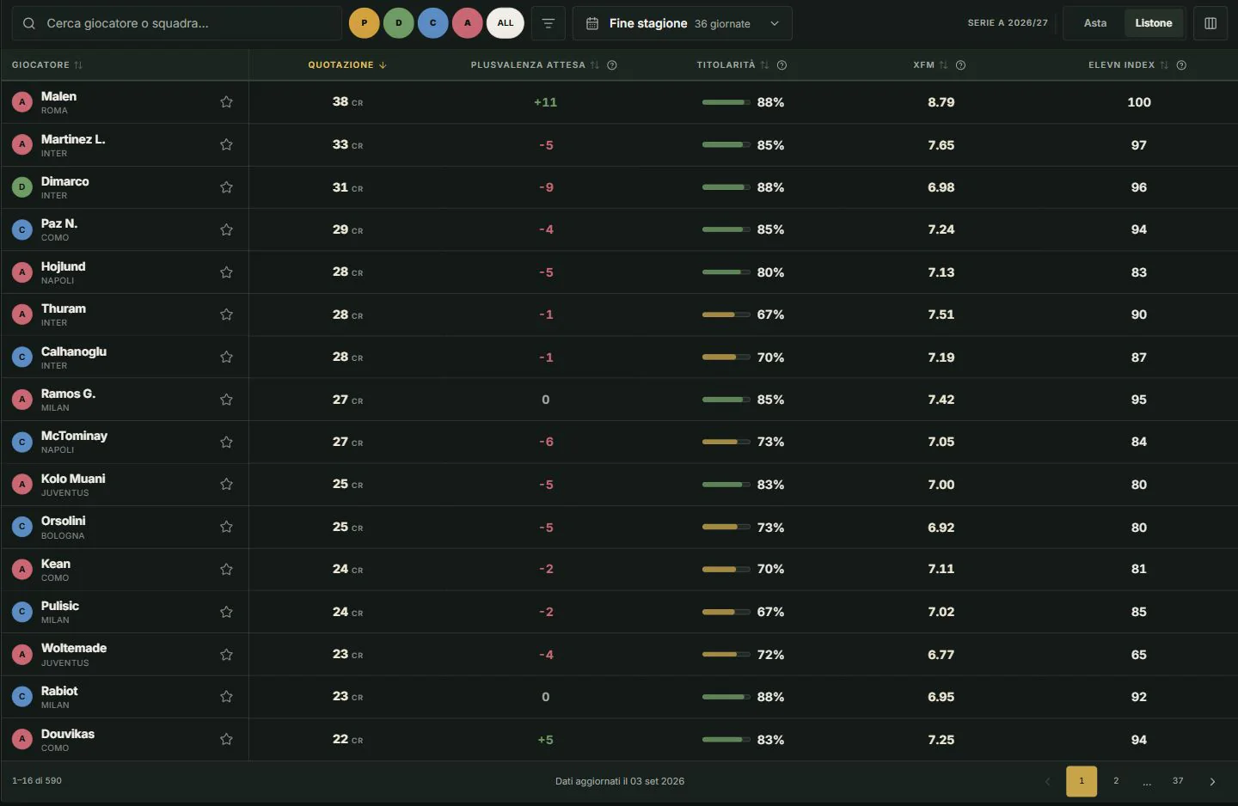Go to the next page arrow

(1212, 781)
